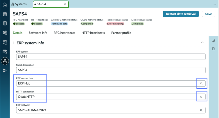This screenshot has width=219, height=118.
Task: Focus the ERP system input field
Action: pos(111,57)
